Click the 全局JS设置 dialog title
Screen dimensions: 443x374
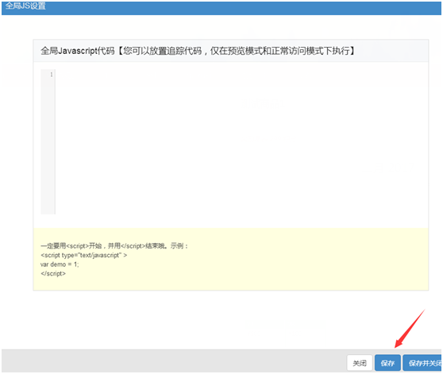[25, 6]
